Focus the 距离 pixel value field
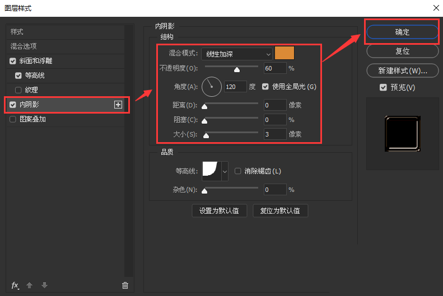443x296 pixels. click(x=275, y=105)
